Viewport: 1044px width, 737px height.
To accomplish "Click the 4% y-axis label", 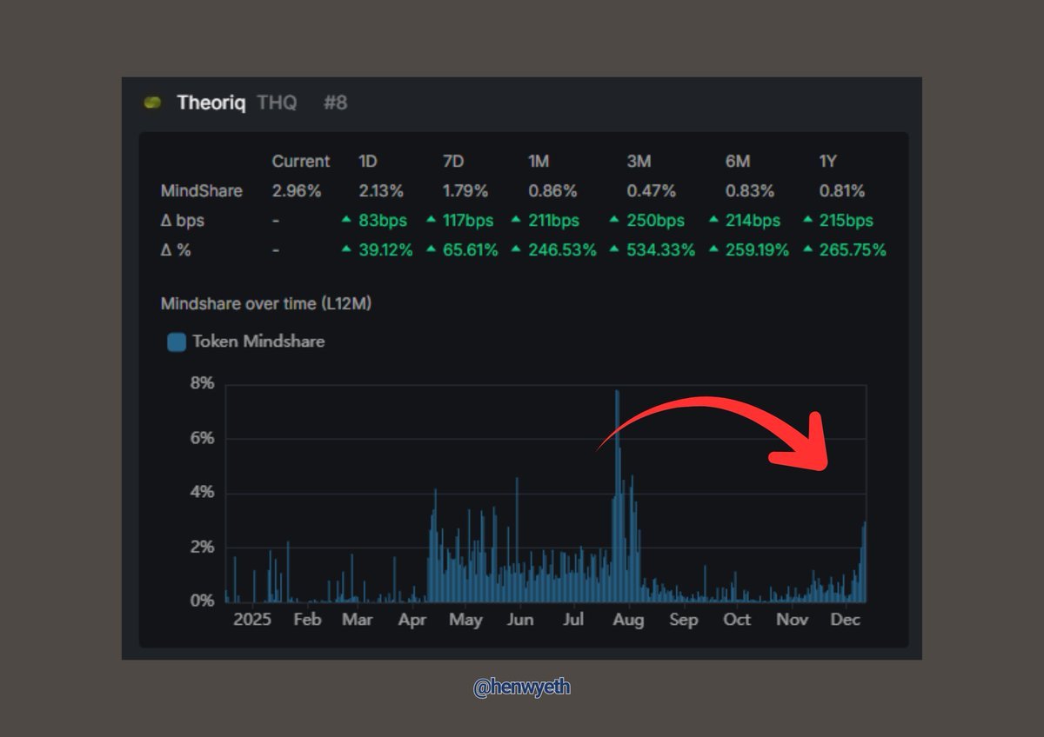I will pos(202,493).
